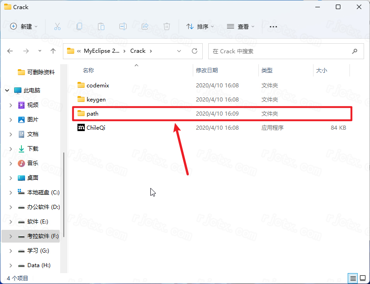Refresh the current folder view
The height and width of the screenshot is (284, 370).
click(x=195, y=51)
